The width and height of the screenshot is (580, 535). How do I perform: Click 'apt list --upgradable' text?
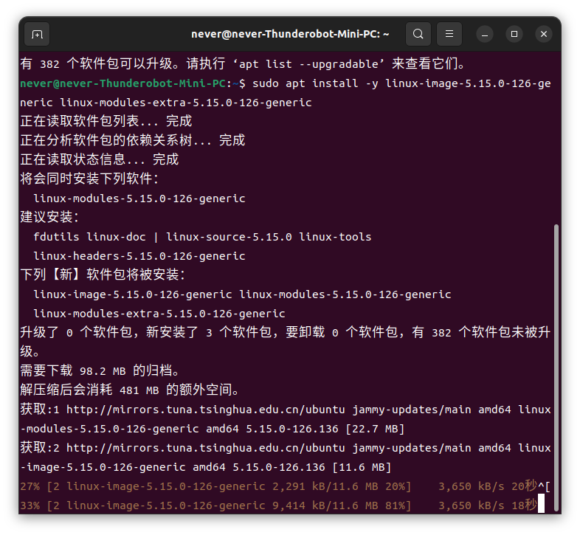click(x=308, y=64)
